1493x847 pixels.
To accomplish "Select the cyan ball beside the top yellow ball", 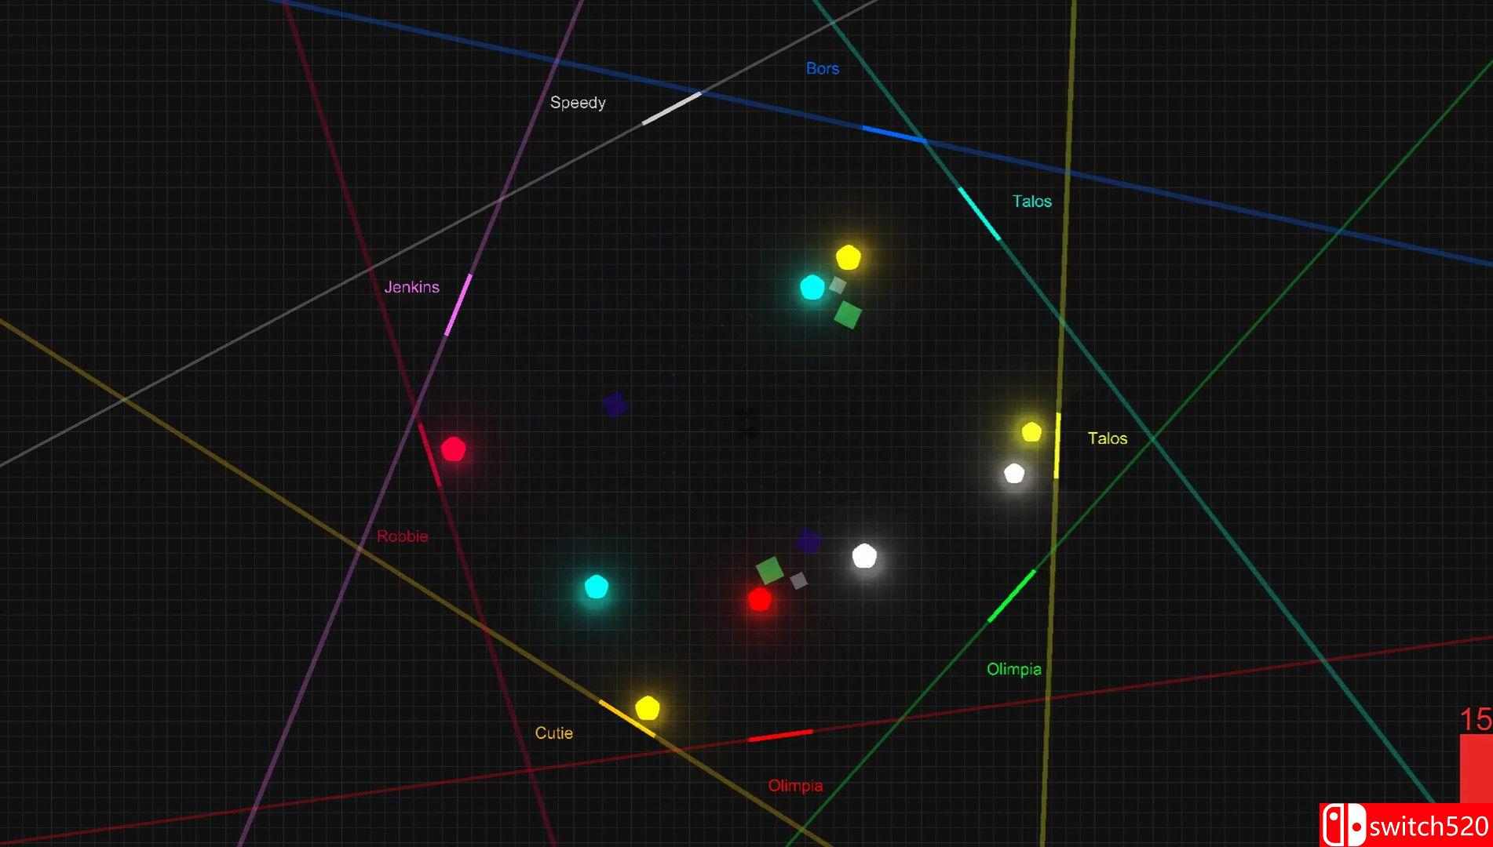I will pyautogui.click(x=812, y=287).
